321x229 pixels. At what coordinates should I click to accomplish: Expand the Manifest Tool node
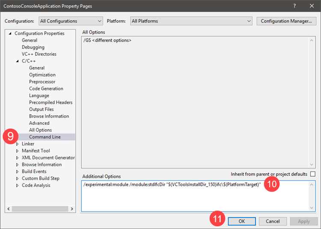pyautogui.click(x=18, y=151)
